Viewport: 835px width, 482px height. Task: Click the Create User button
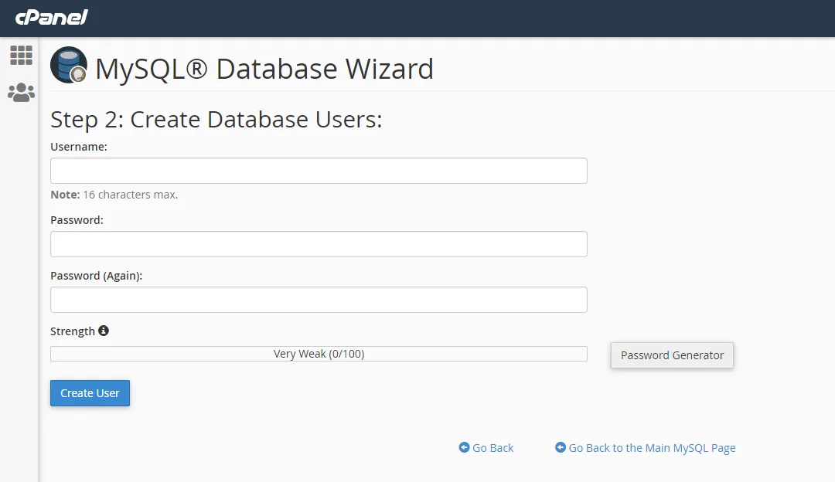[x=90, y=393]
